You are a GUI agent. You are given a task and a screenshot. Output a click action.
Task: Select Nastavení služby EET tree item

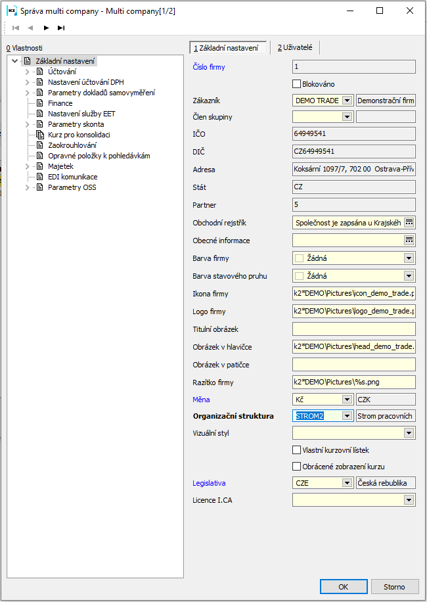pyautogui.click(x=81, y=114)
